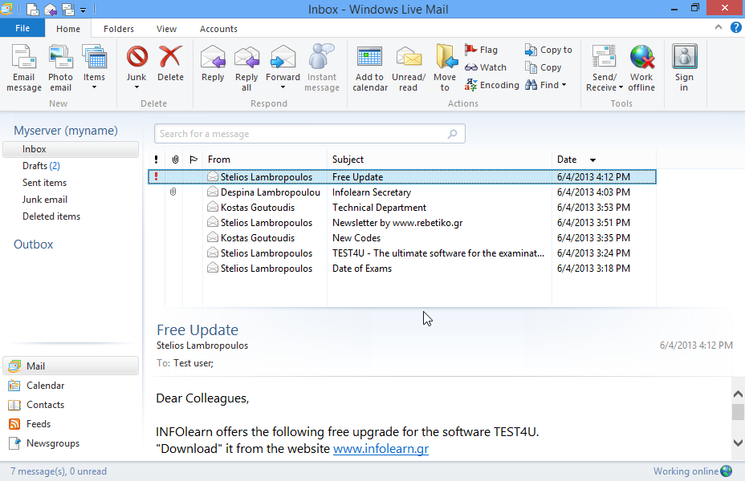This screenshot has width=745, height=481.
Task: Click the preview pane scroll up arrow
Action: 738,394
